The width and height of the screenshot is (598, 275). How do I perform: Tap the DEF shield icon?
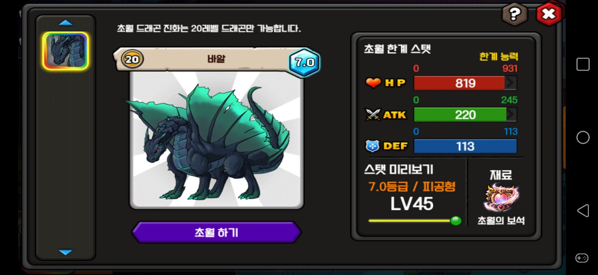[x=372, y=146]
